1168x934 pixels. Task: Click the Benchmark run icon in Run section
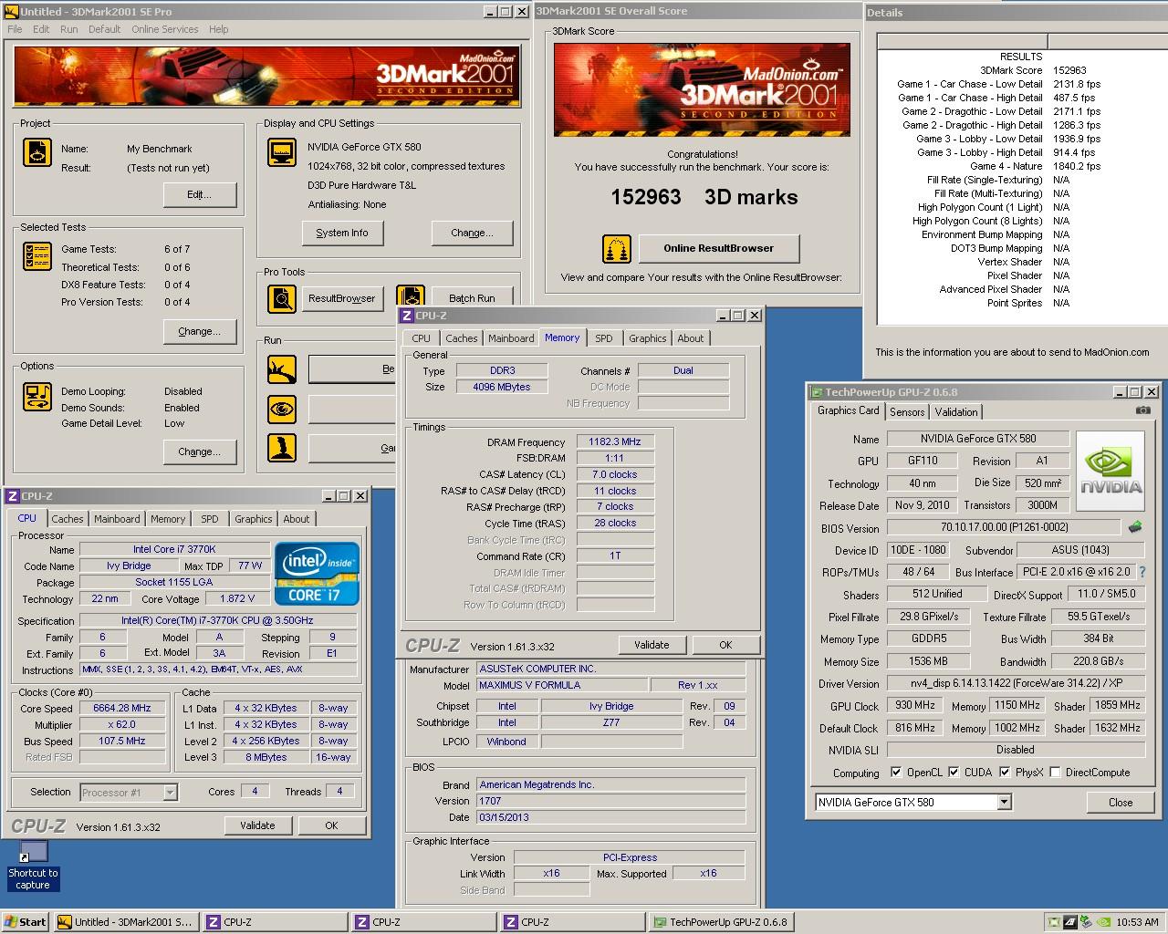[x=281, y=369]
